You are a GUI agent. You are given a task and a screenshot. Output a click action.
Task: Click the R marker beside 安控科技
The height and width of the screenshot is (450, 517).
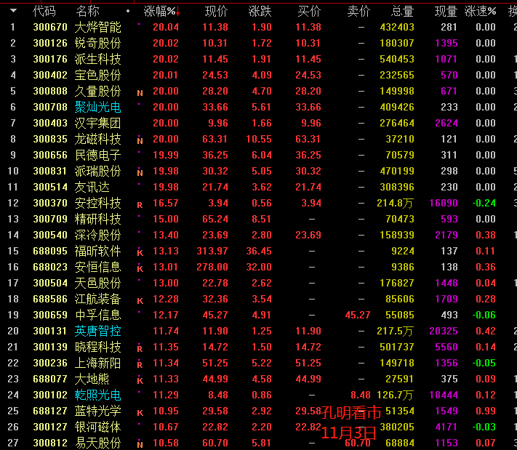[140, 205]
